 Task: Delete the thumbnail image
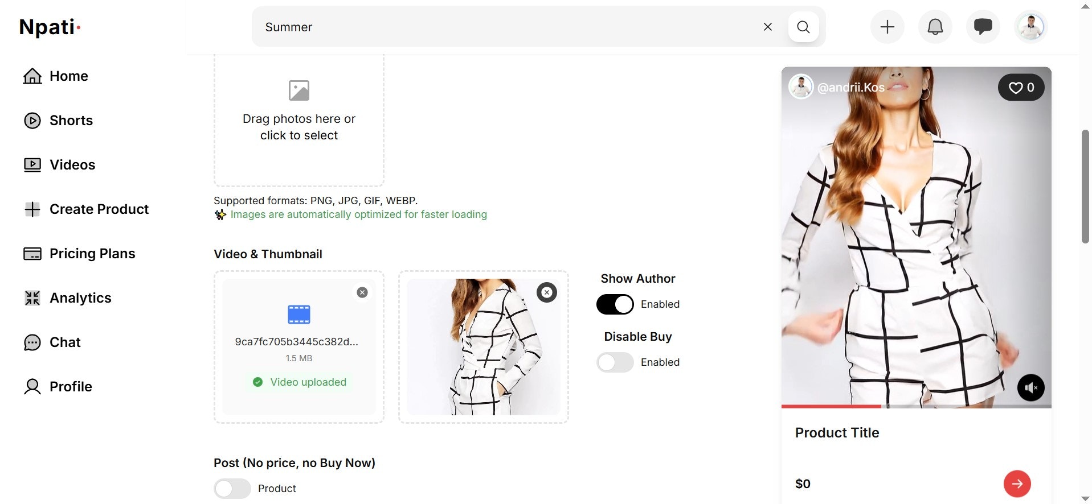point(546,292)
